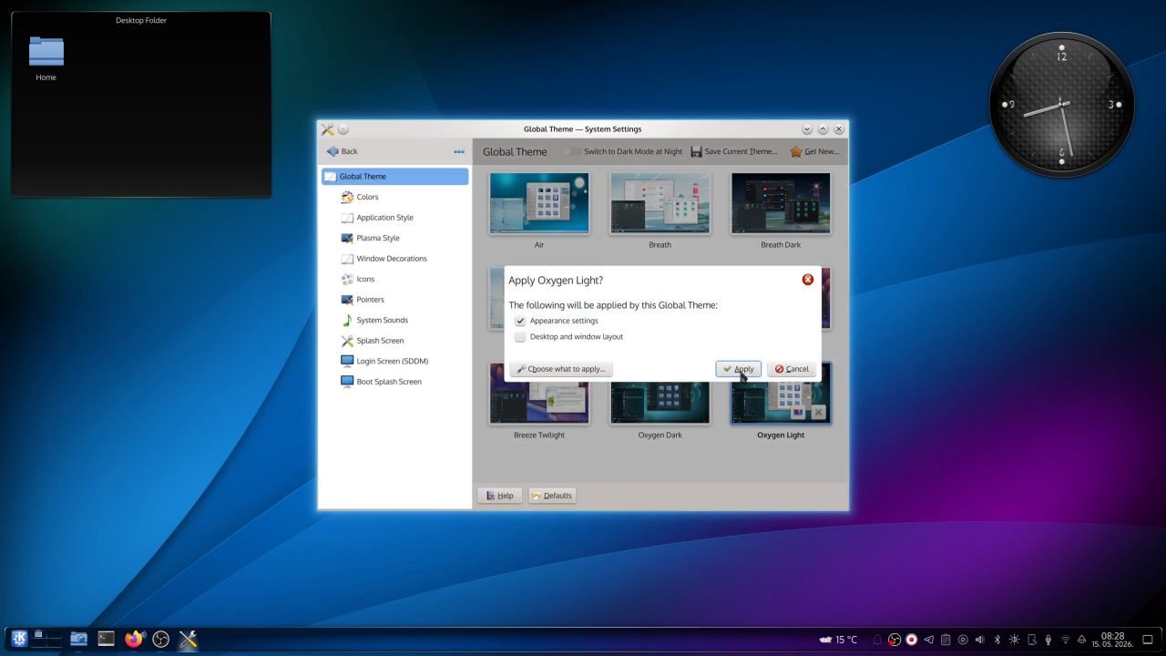Open Application Style settings
The width and height of the screenshot is (1166, 656).
pos(395,218)
